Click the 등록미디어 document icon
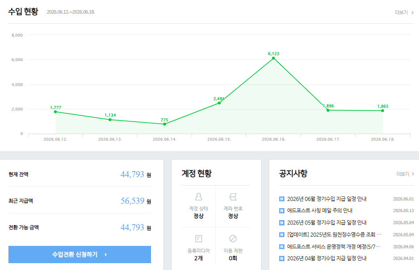 coord(198,238)
